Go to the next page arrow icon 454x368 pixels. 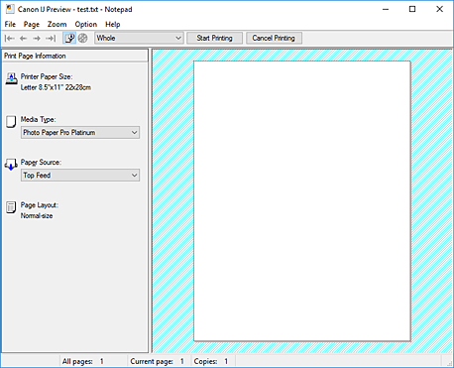coord(37,39)
